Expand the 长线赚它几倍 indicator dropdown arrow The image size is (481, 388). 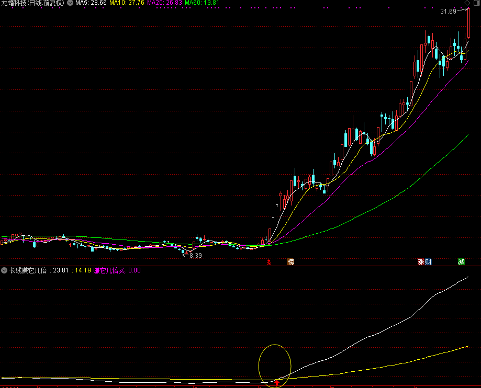click(4, 270)
